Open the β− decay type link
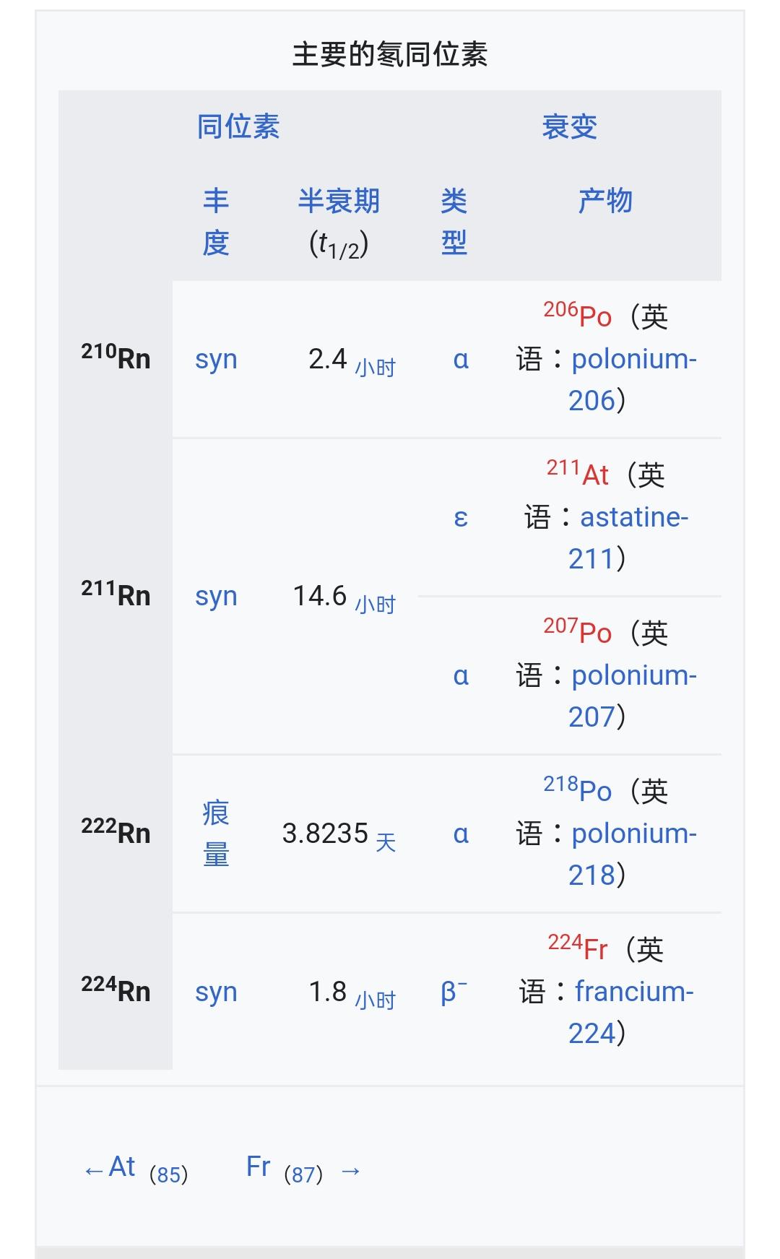 click(x=454, y=992)
